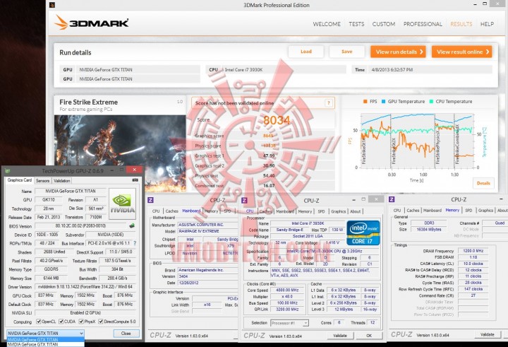Click the View result online button
Screen dimensions: 508x347
click(x=462, y=52)
